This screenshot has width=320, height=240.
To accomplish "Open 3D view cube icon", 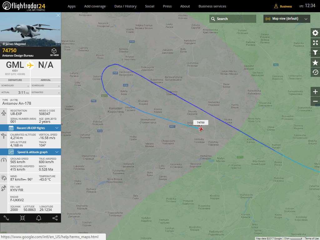I will 54,52.
